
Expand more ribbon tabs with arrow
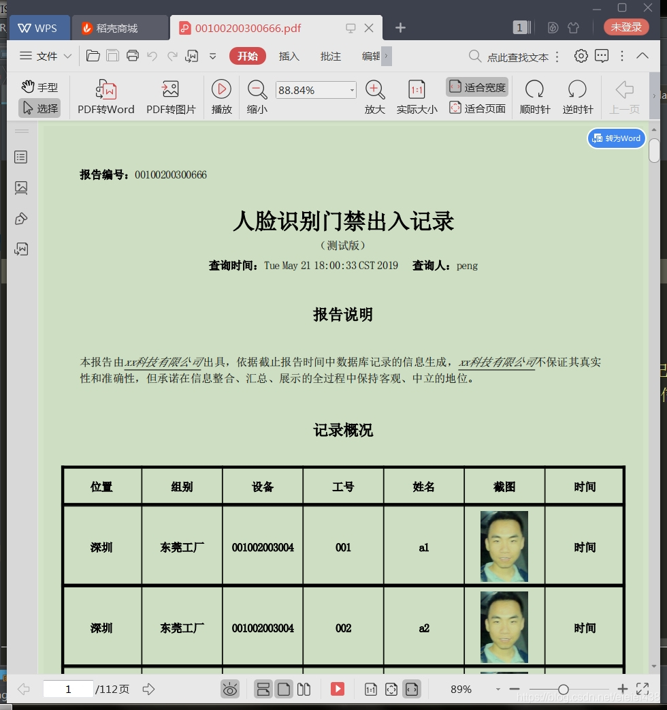tap(386, 56)
